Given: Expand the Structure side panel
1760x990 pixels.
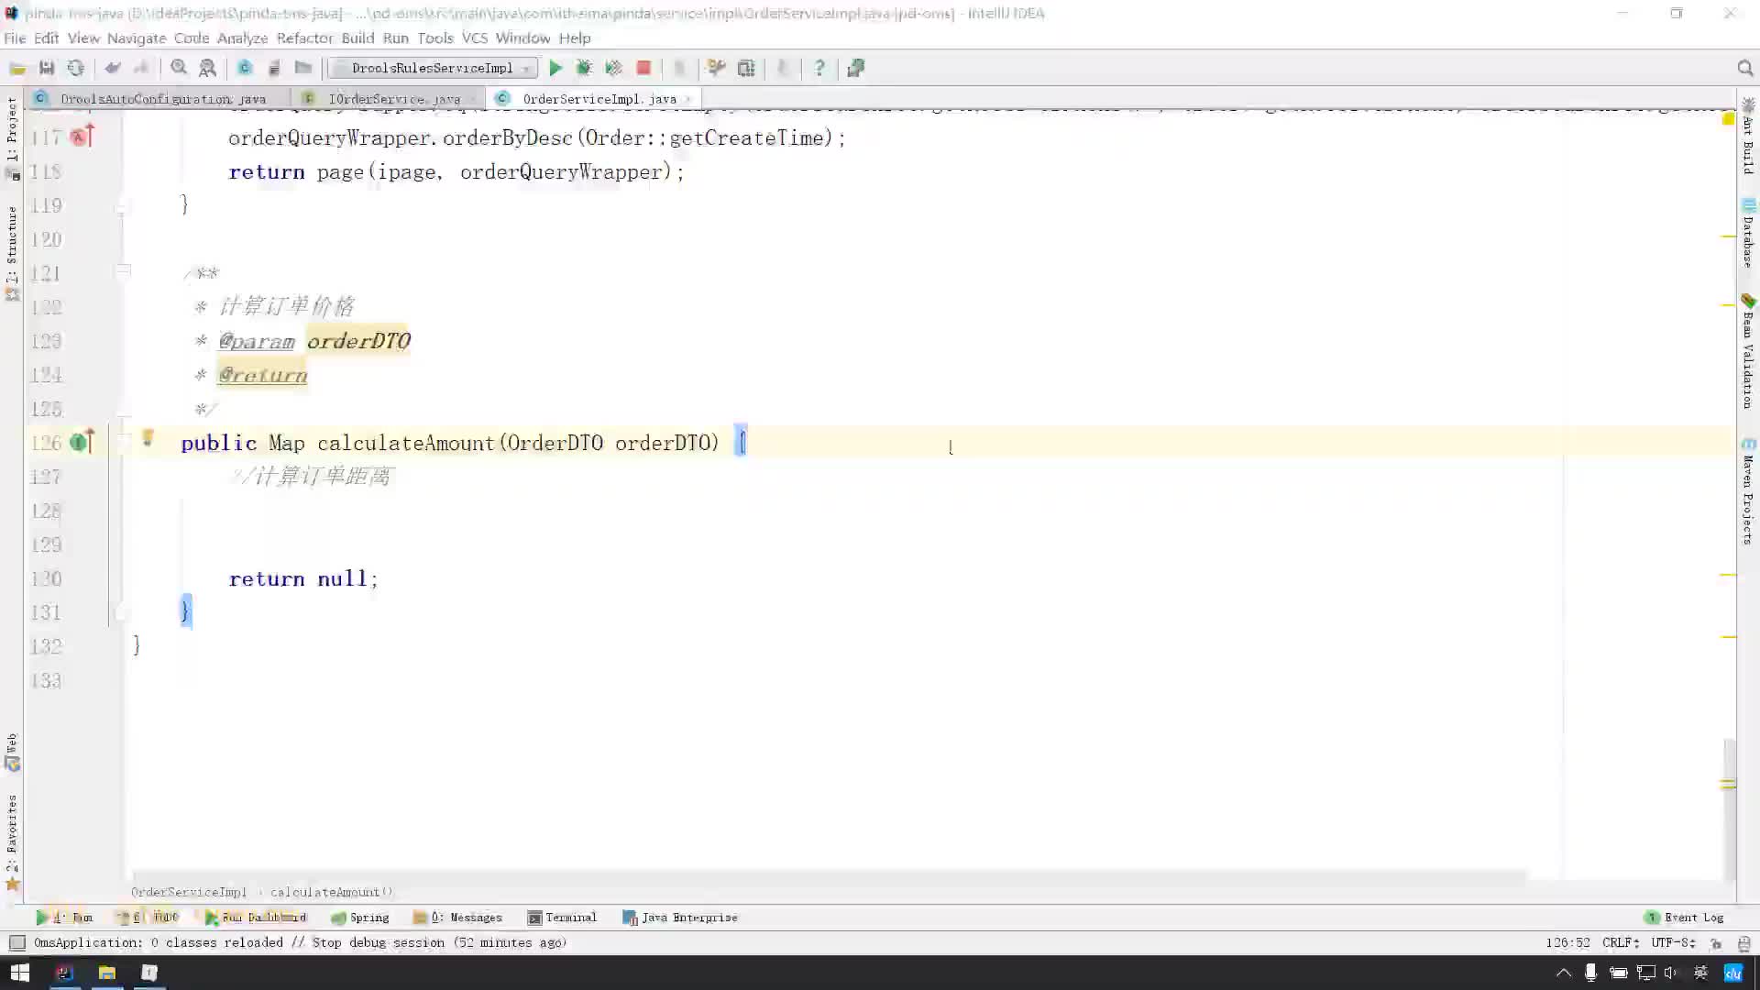Looking at the screenshot, I should [12, 254].
